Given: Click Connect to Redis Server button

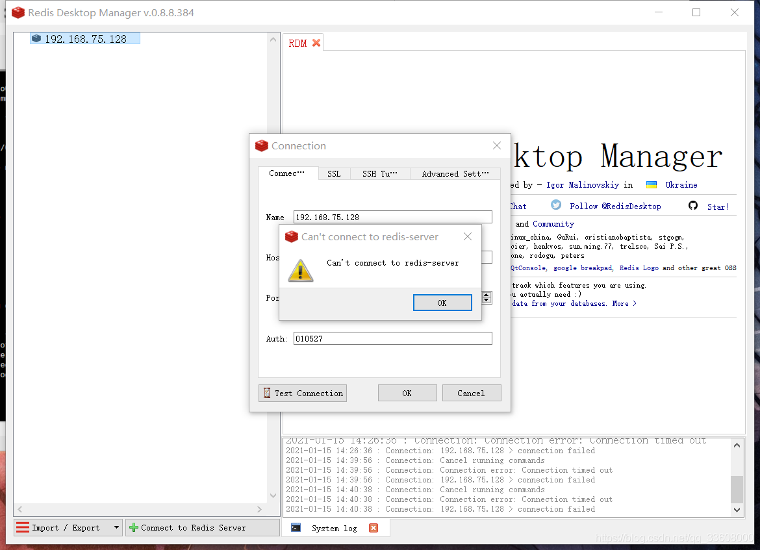Looking at the screenshot, I should [203, 528].
